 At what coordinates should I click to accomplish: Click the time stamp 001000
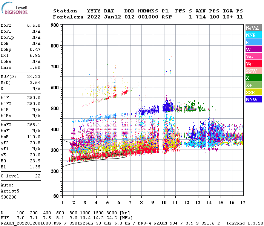point(148,17)
